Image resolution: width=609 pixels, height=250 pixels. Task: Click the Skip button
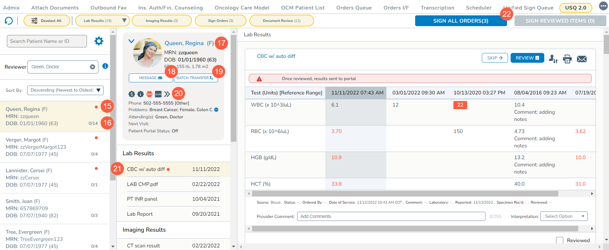[495, 58]
